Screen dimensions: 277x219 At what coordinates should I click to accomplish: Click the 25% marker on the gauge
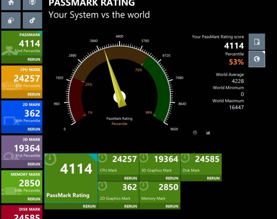89,84
